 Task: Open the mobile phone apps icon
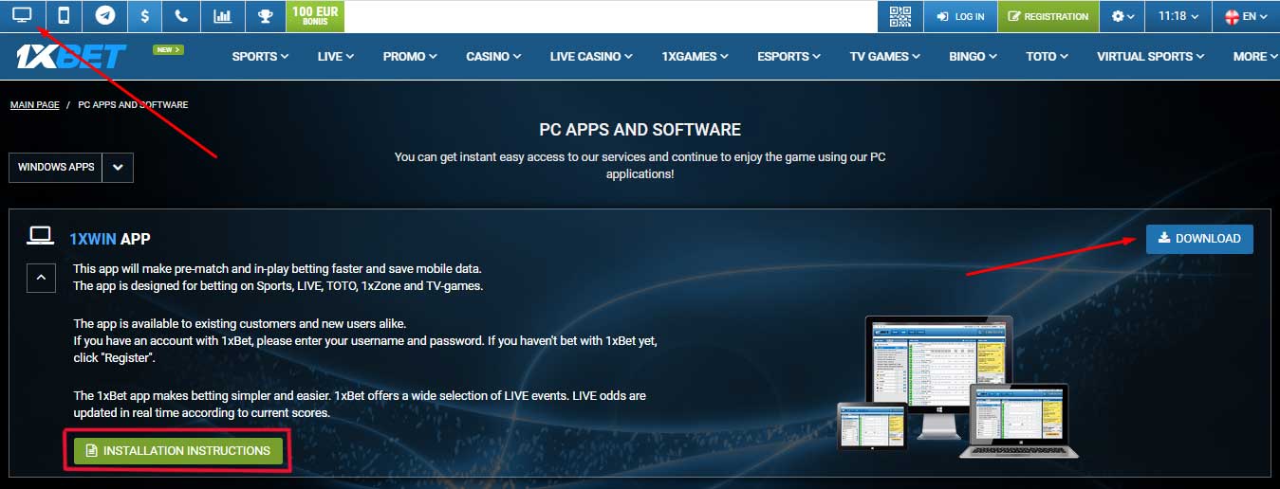pos(64,15)
